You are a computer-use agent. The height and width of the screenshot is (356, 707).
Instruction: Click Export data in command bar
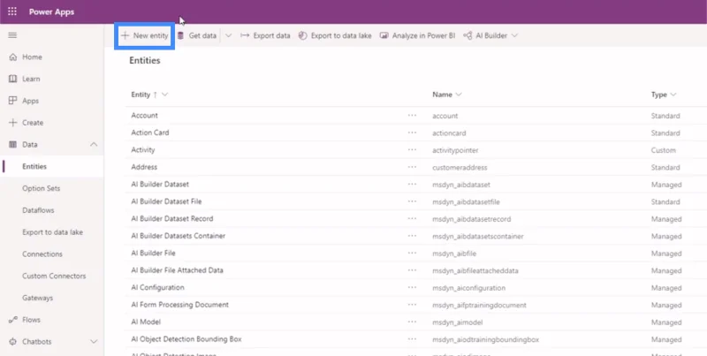coord(271,35)
